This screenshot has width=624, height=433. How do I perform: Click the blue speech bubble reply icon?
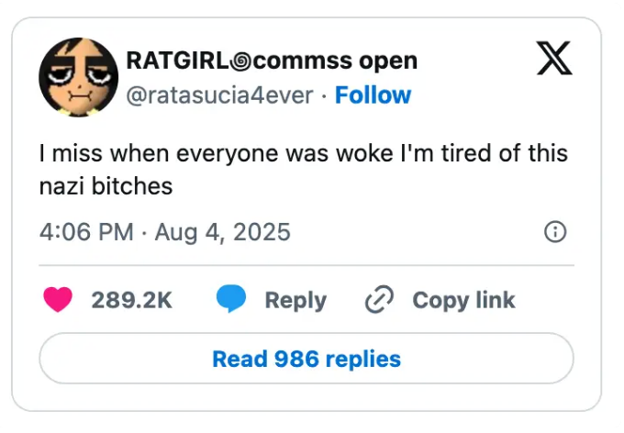coord(231,300)
